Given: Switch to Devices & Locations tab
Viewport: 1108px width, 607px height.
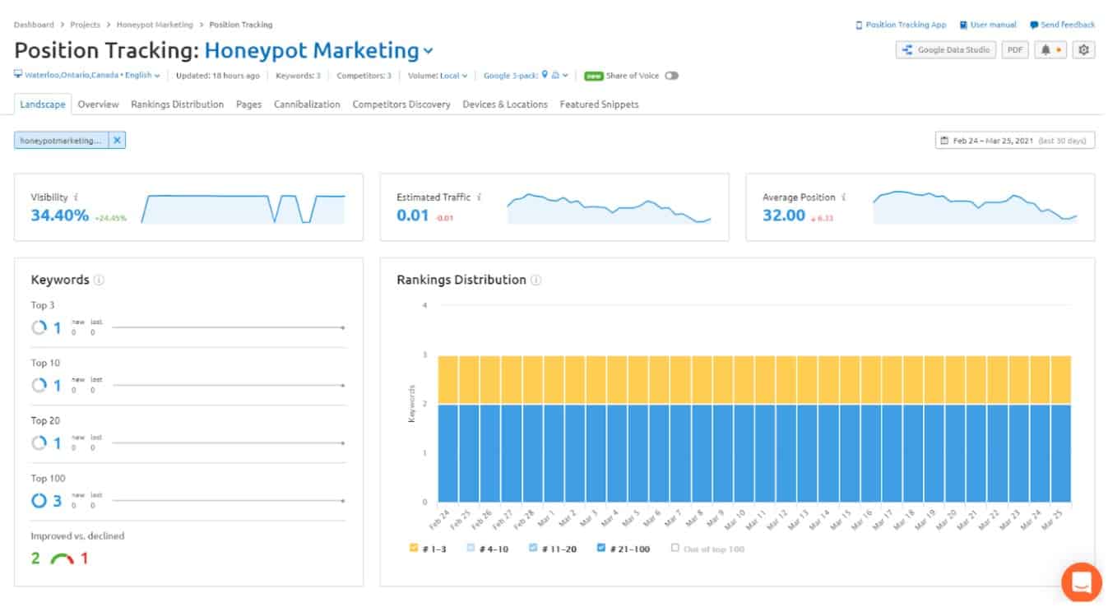Looking at the screenshot, I should (505, 104).
